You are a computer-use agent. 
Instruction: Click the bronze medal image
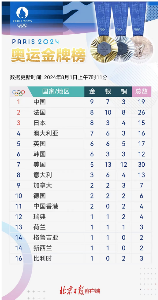[x=142, y=49]
